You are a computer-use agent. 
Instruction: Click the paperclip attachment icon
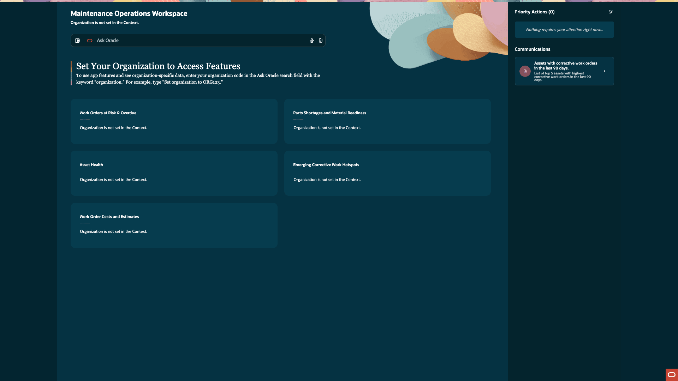(320, 41)
